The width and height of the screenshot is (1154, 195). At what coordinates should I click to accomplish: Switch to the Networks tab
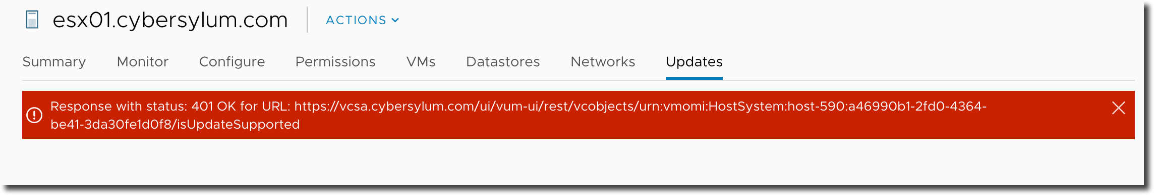coord(603,62)
